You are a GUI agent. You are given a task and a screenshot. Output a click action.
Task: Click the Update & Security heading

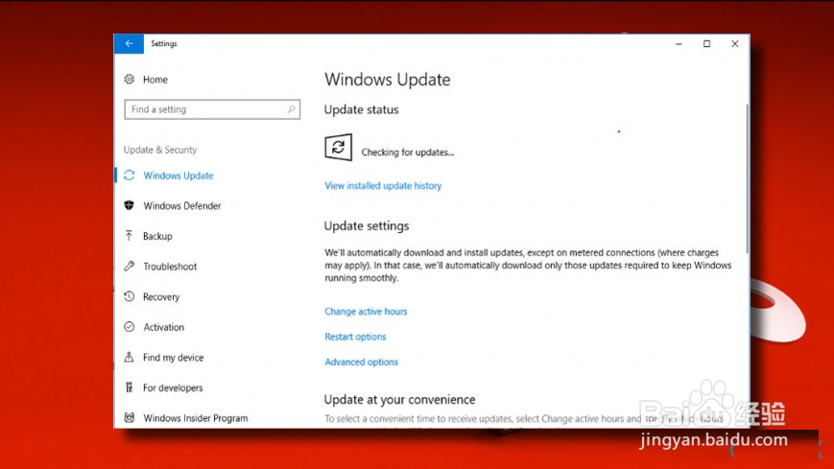coord(160,150)
